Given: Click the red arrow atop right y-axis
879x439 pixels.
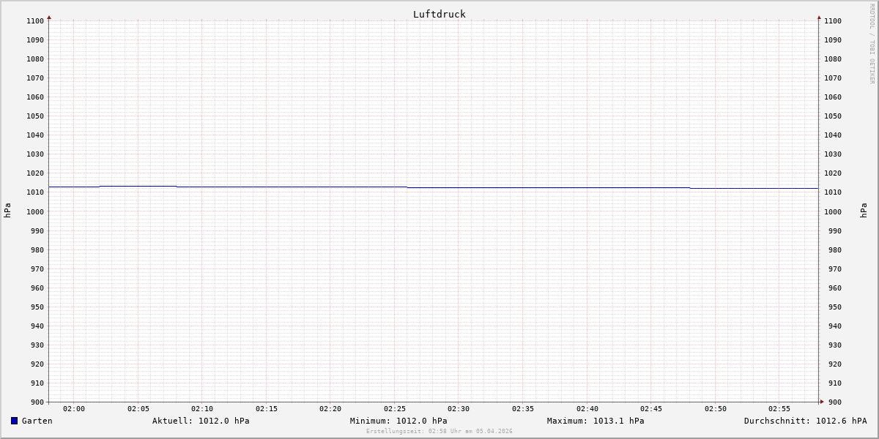Looking at the screenshot, I should (819, 17).
